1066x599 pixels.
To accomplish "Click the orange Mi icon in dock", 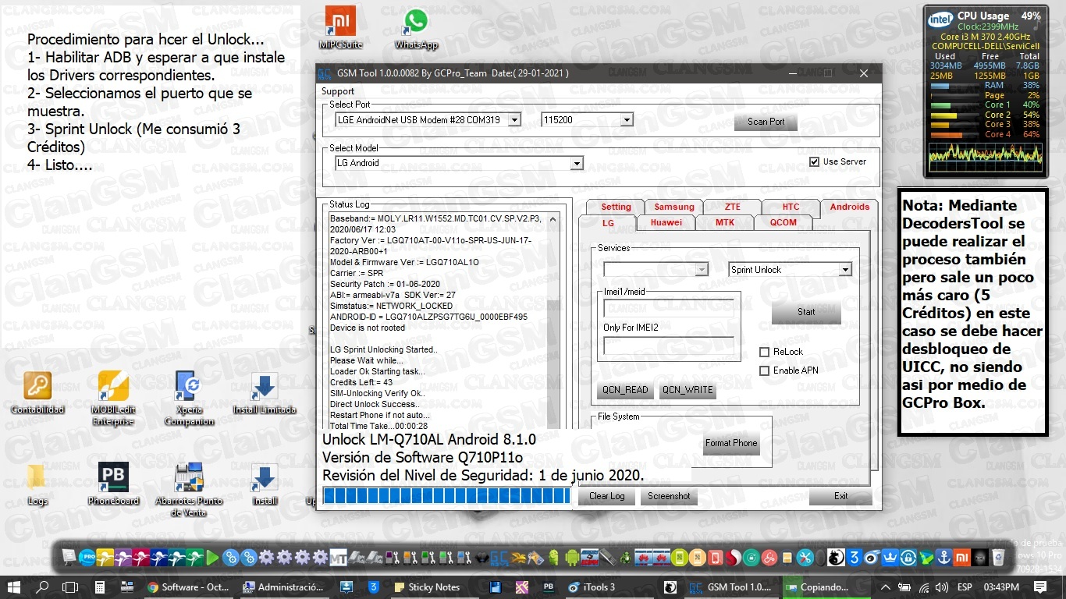I will click(962, 558).
